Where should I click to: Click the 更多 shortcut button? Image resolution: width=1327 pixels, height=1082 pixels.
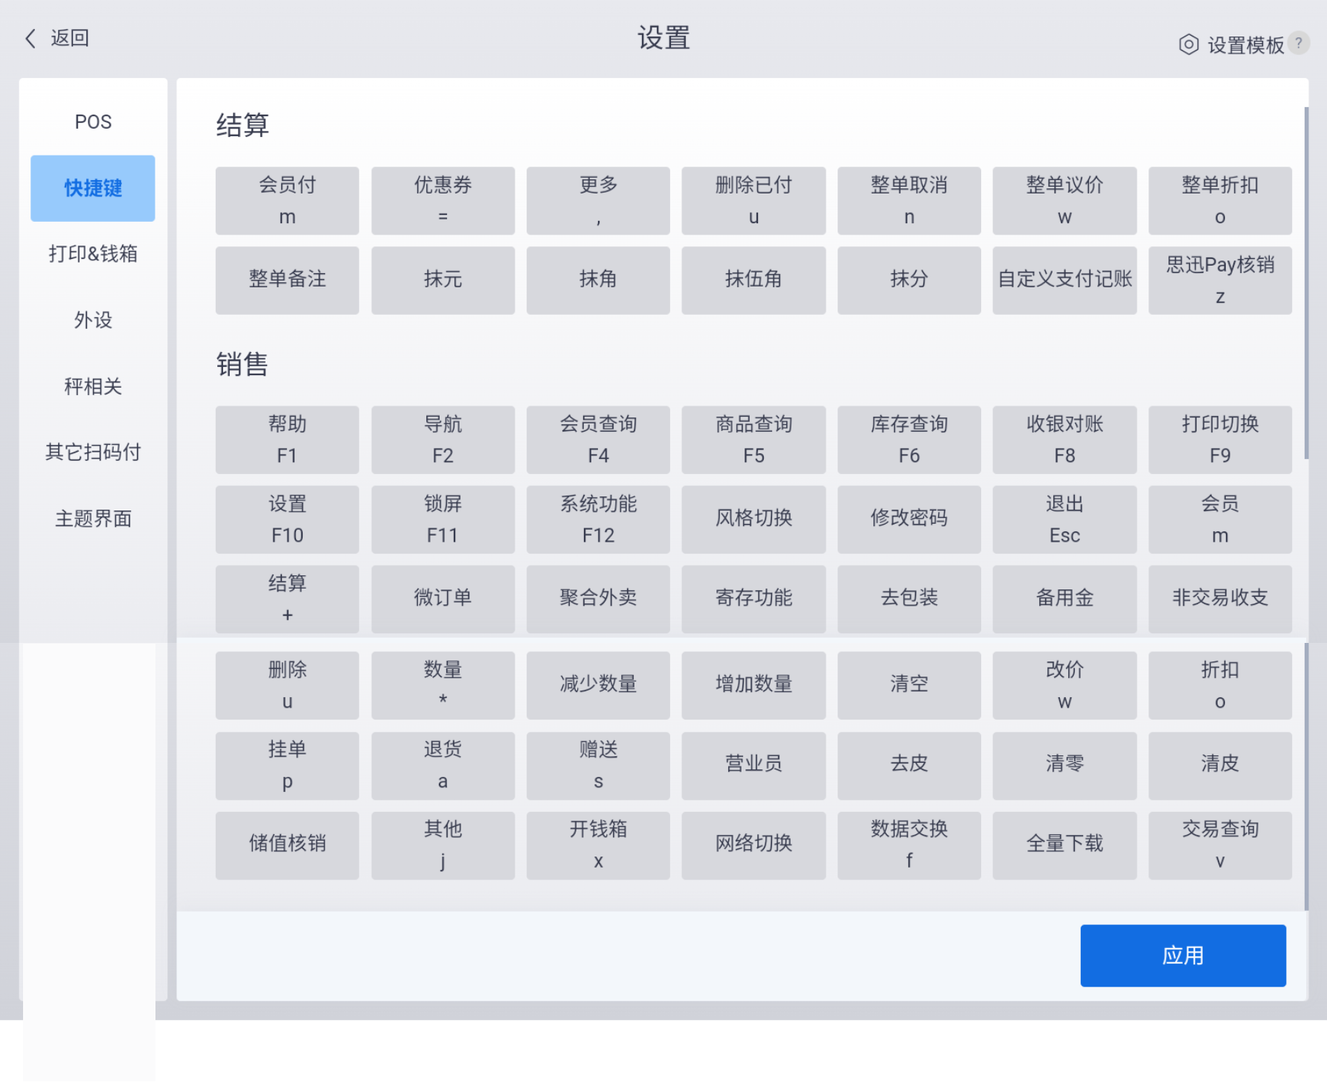tap(598, 201)
